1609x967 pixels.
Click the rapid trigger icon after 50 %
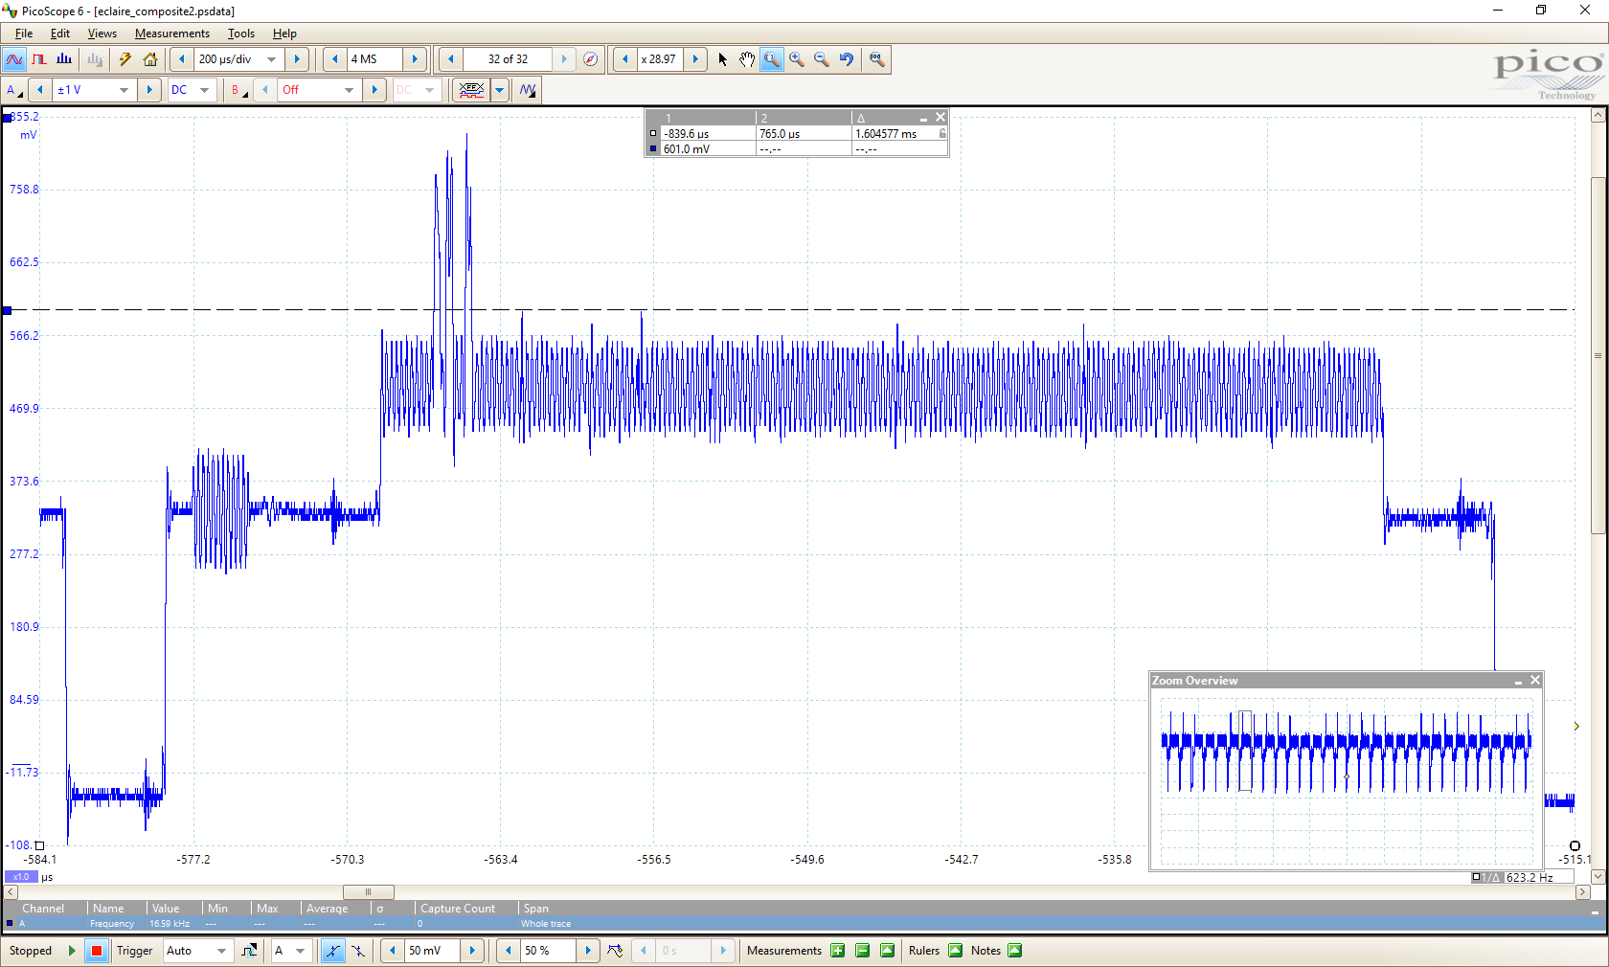point(615,951)
